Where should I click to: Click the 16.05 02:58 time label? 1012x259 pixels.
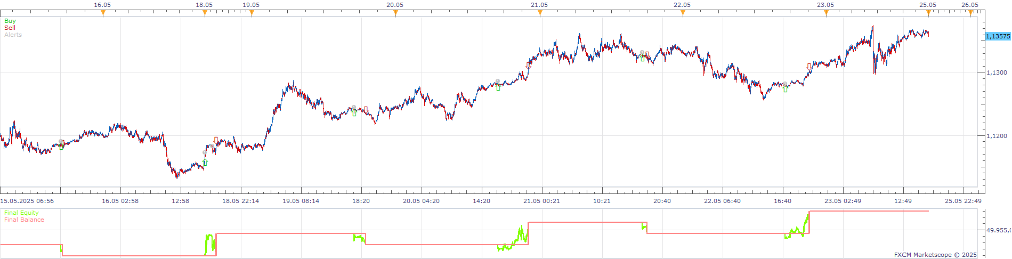coord(120,201)
